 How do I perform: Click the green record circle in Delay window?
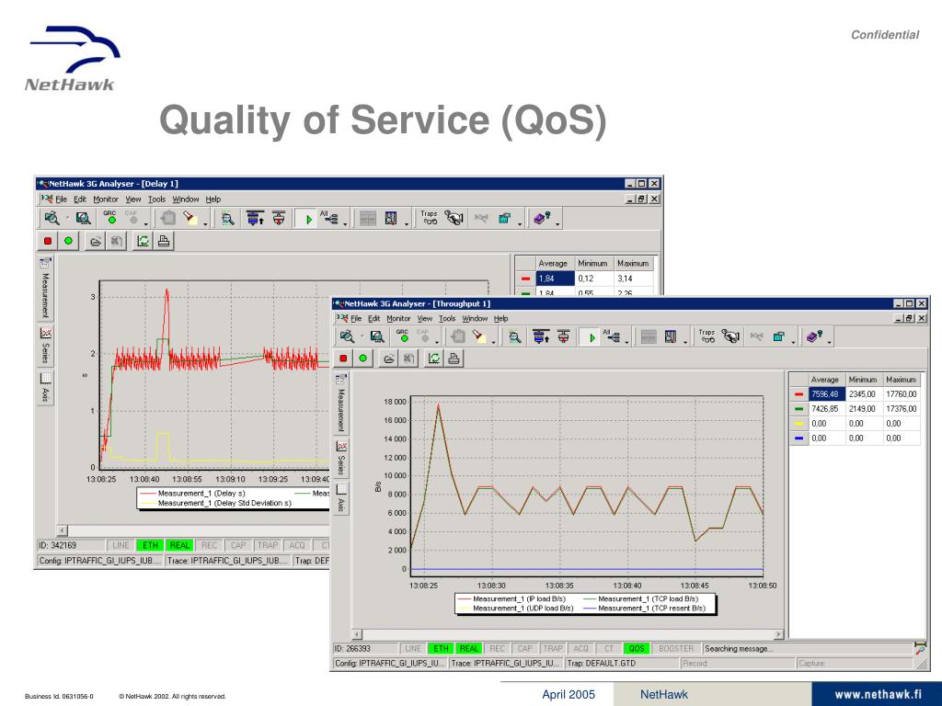pos(68,241)
